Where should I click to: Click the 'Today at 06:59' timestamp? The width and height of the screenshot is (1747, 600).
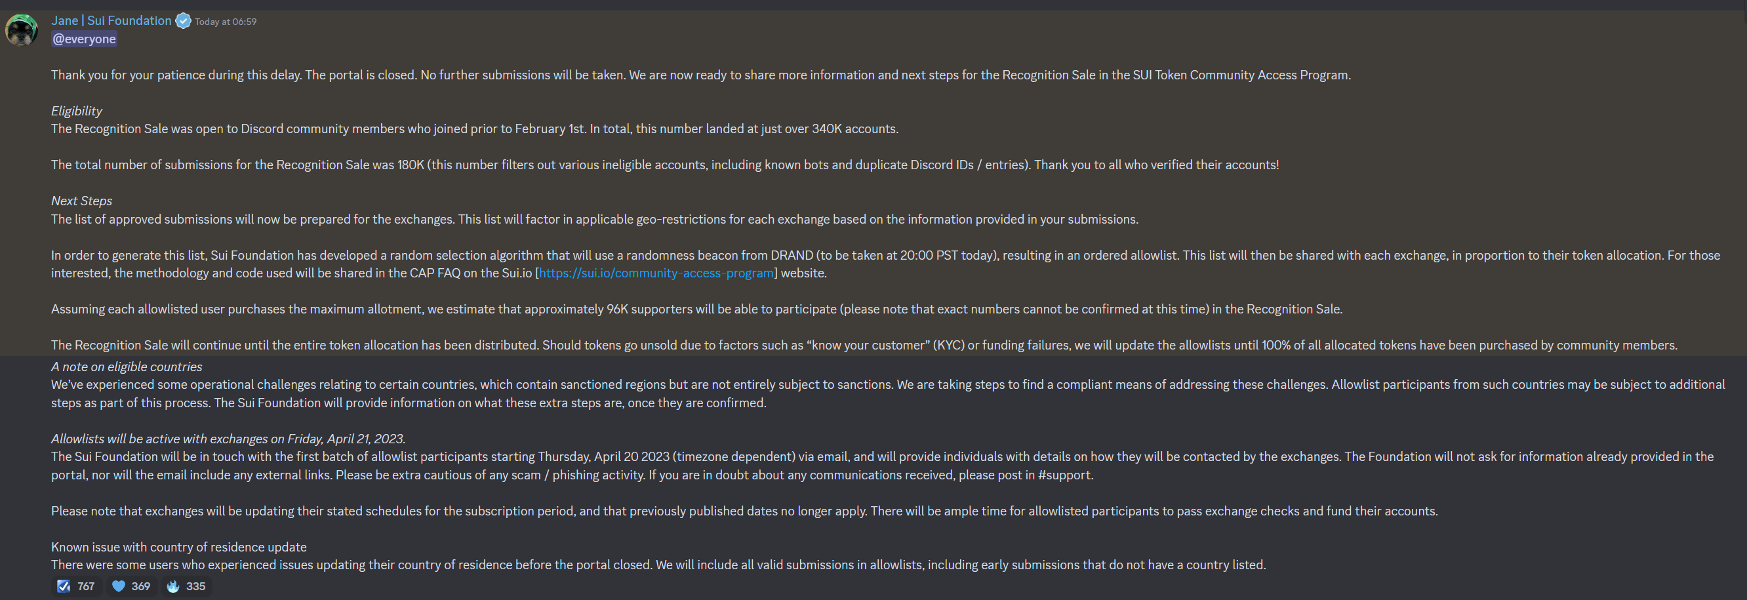[226, 22]
